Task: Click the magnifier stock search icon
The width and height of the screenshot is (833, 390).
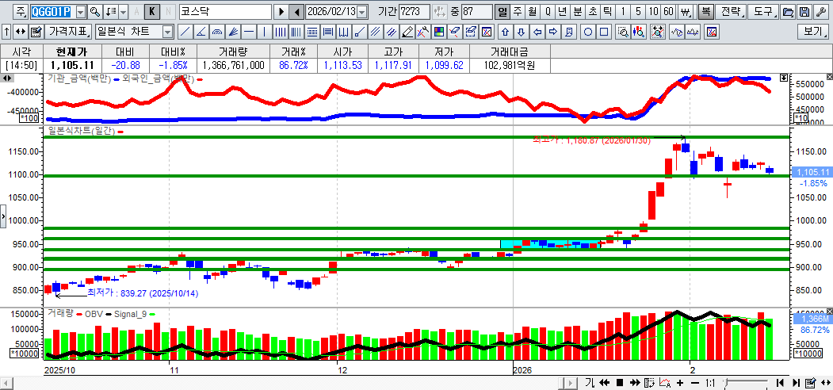Action: pos(95,12)
